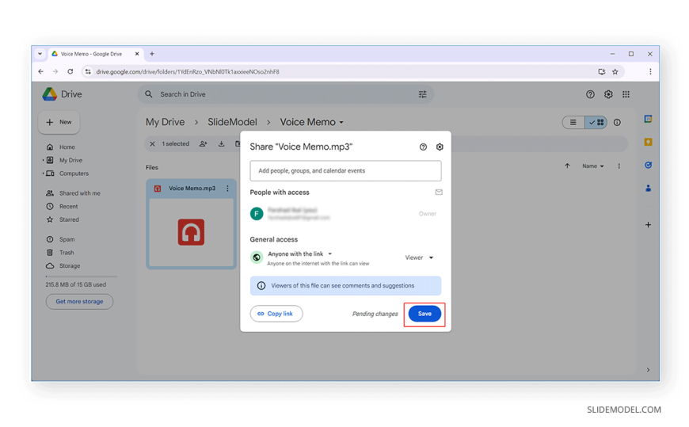Open Shared with me
The width and height of the screenshot is (689, 427).
79,193
